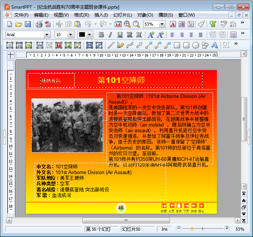Viewport: 253px width, 237px height.
Task: Open the font size 10 dropdown
Action: pos(70,35)
